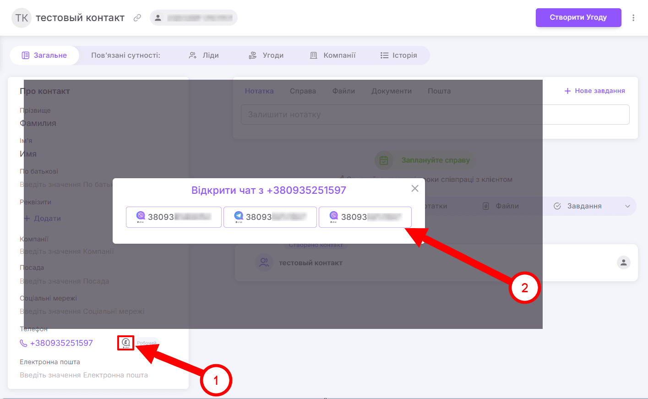Image resolution: width=648 pixels, height=399 pixels.
Task: Click the header title 'тестовый контакт'
Action: [x=80, y=18]
